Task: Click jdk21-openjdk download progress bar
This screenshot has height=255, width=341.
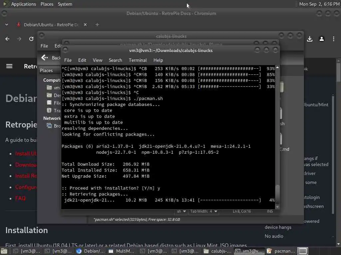Action: (x=229, y=200)
